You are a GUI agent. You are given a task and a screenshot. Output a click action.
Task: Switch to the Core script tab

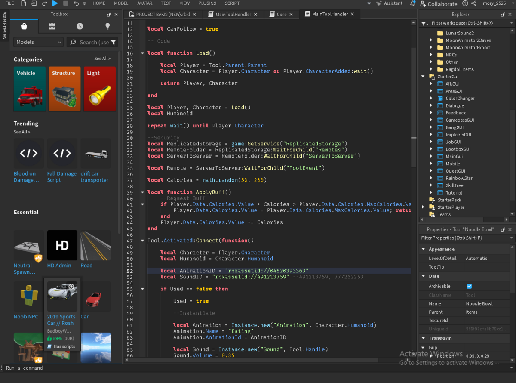pyautogui.click(x=281, y=14)
